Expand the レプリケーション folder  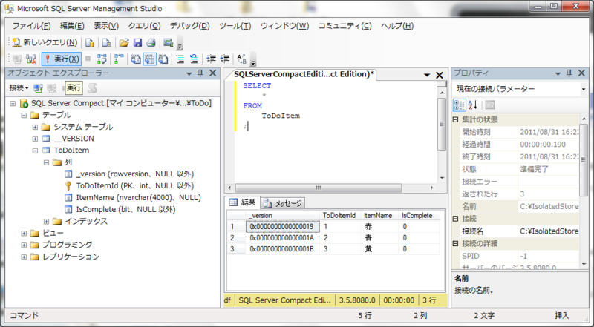click(x=24, y=257)
